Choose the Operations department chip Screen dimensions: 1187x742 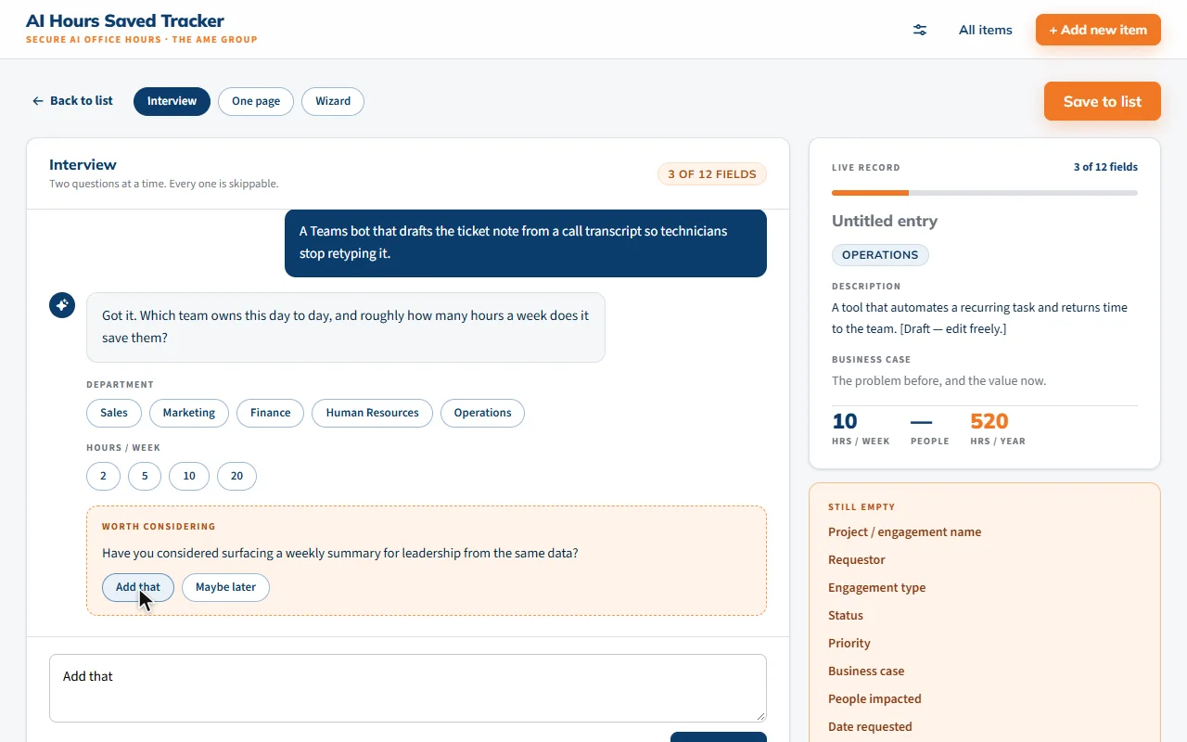pos(482,413)
